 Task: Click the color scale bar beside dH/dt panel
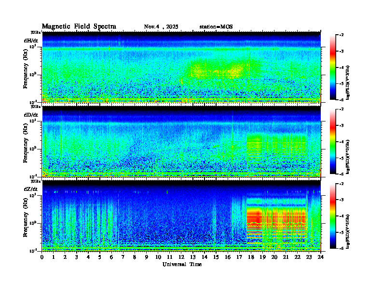click(333, 67)
